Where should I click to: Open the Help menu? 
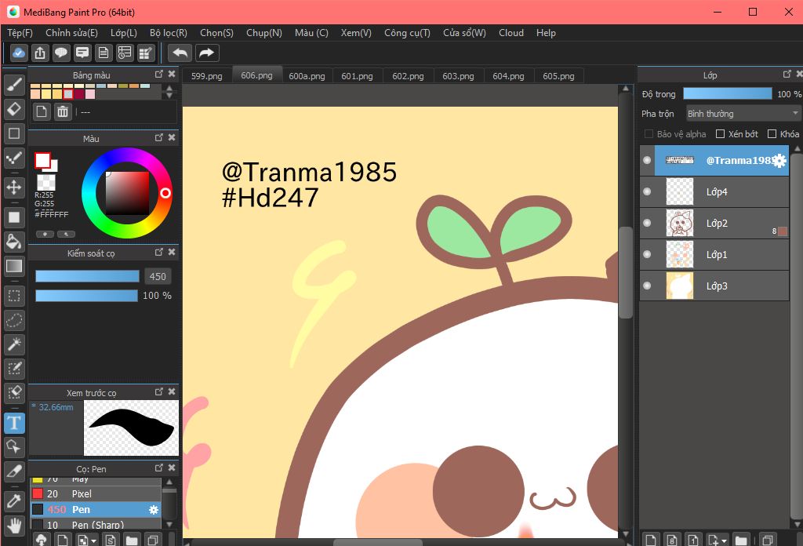[x=546, y=33]
